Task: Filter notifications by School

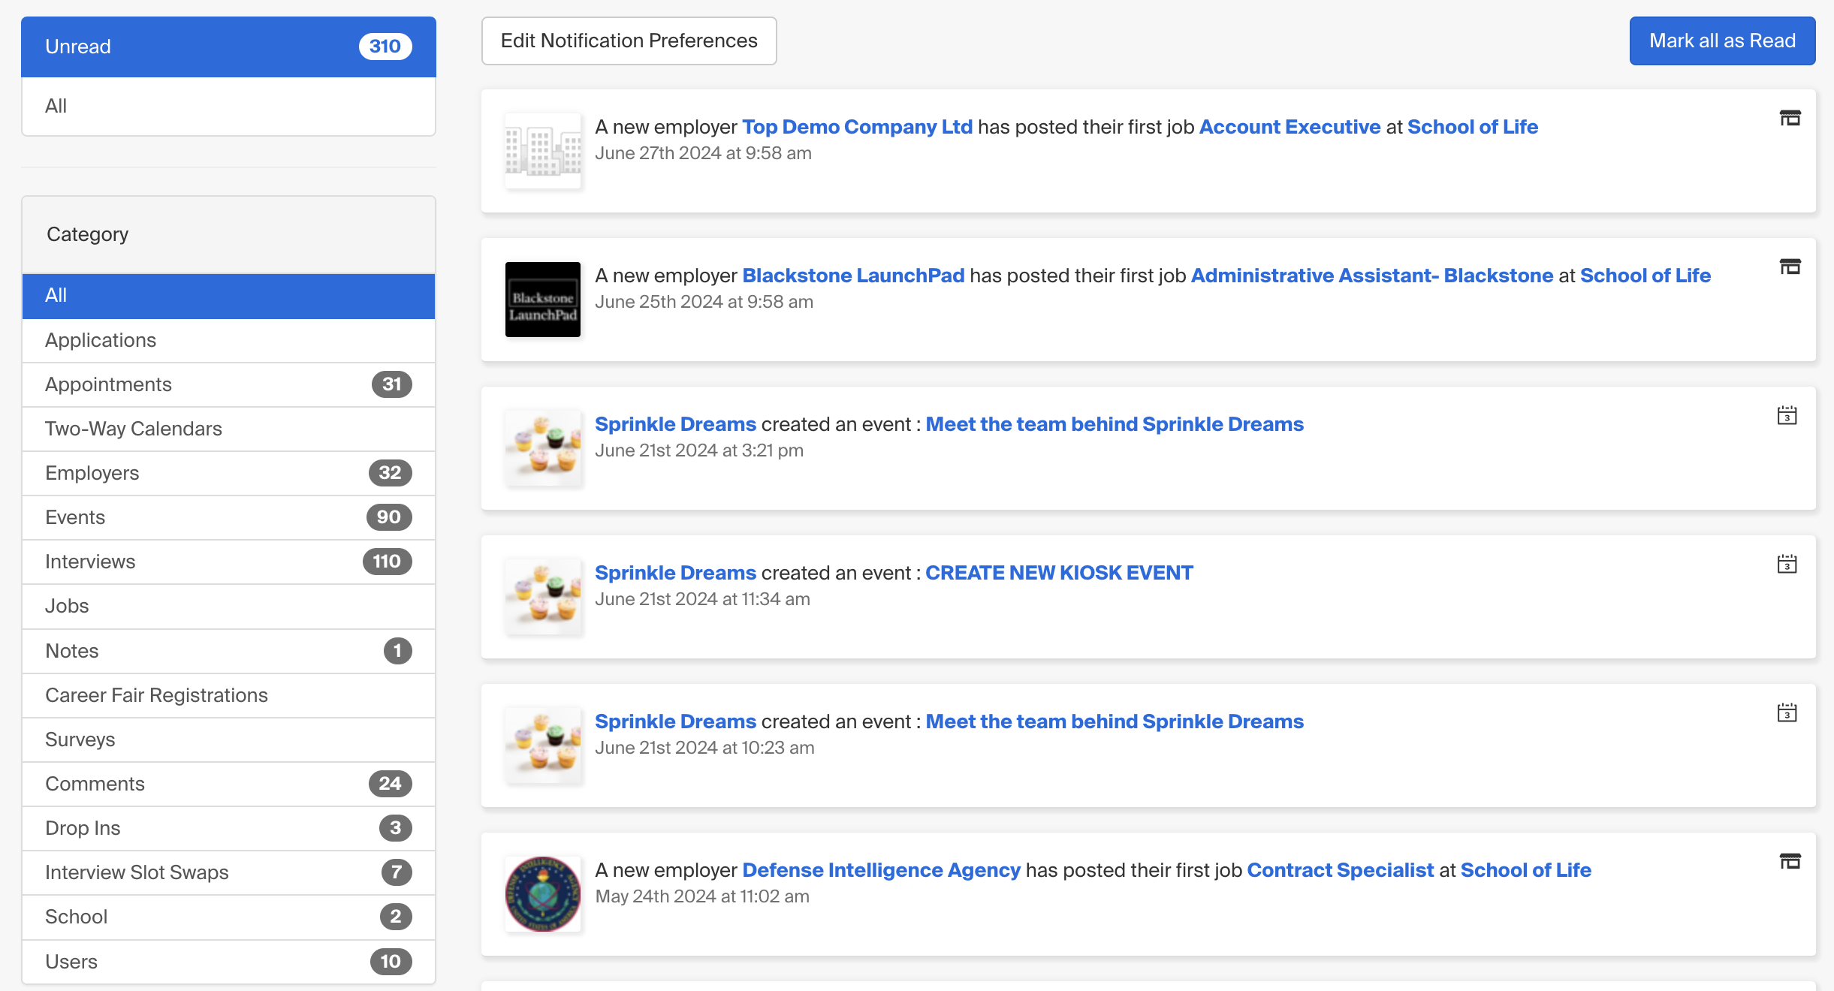Action: [x=228, y=917]
